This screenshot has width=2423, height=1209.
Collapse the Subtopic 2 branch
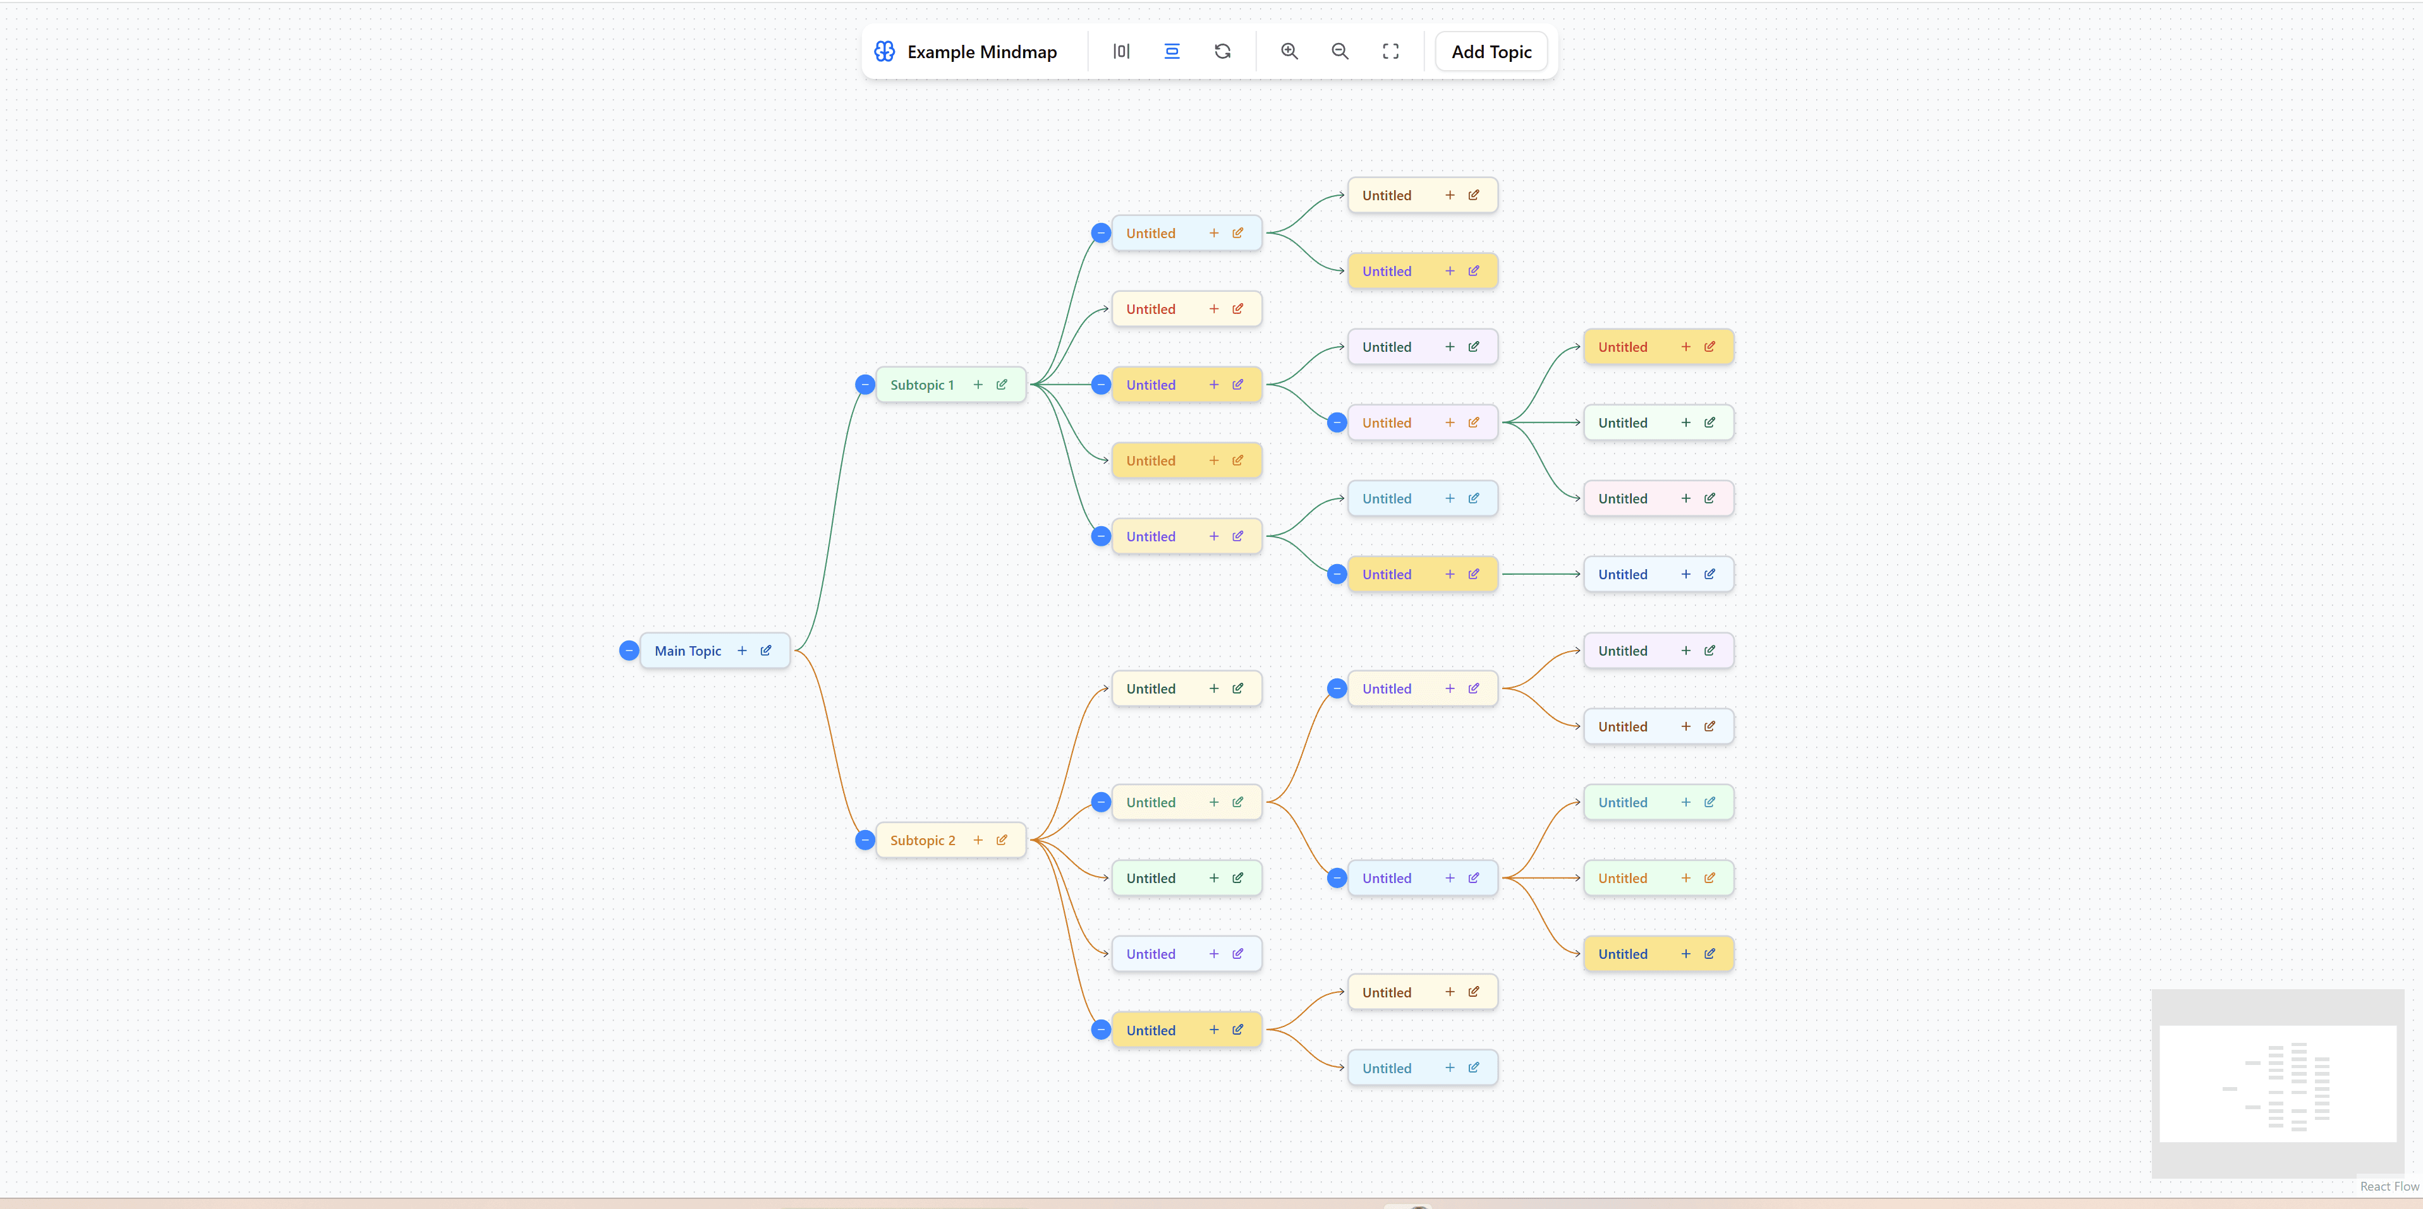pyautogui.click(x=865, y=839)
